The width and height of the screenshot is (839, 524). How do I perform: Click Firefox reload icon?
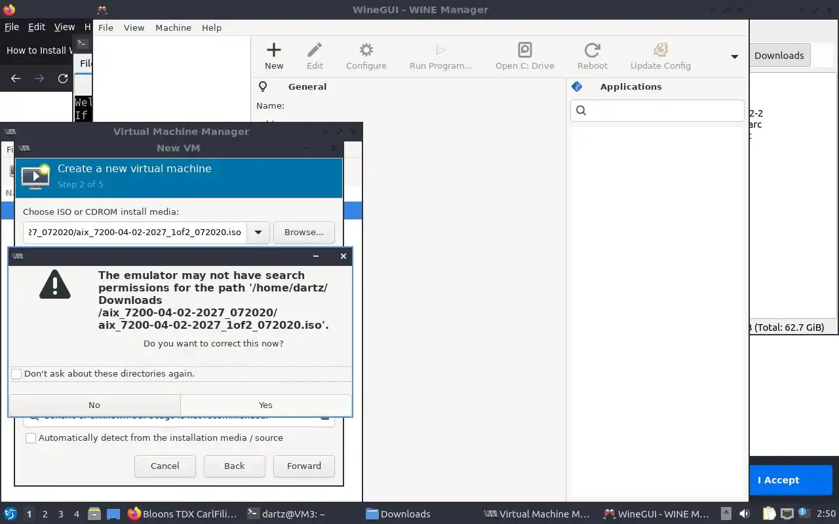63,79
